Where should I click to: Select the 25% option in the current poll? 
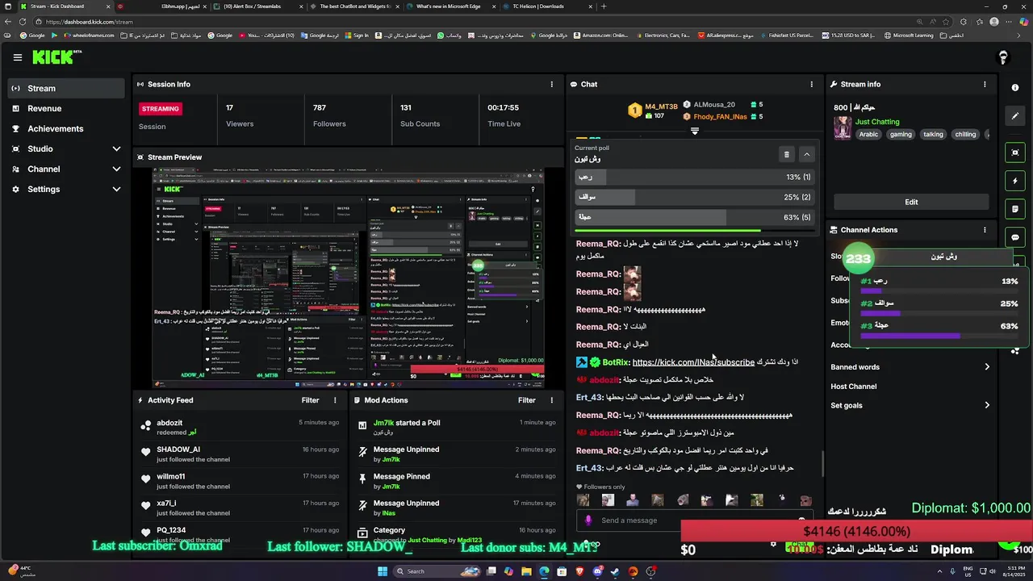[693, 197]
